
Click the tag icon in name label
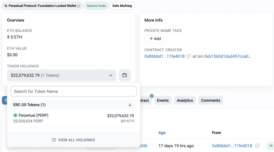coord(6,6)
